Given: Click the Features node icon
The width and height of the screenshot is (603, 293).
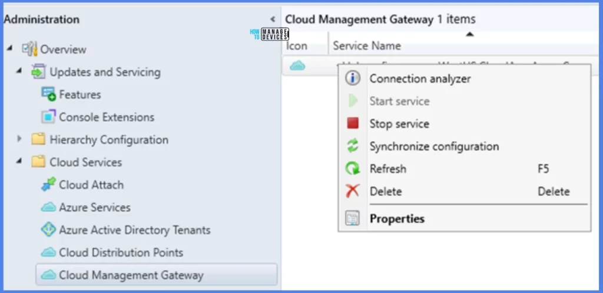Looking at the screenshot, I should 48,95.
